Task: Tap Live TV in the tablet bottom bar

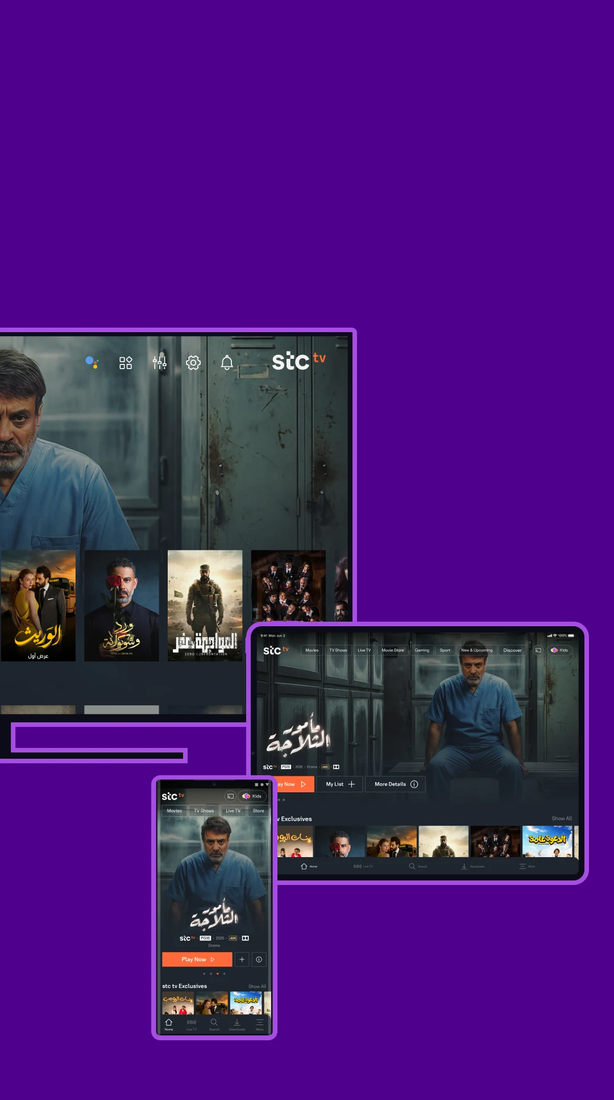Action: click(x=363, y=866)
